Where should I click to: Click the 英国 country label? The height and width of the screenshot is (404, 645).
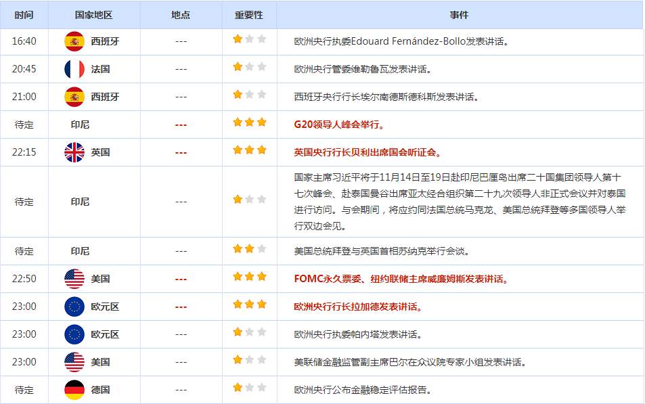(x=100, y=153)
